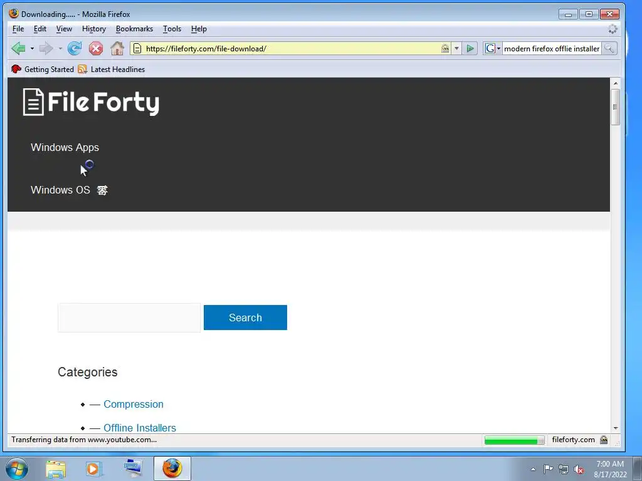Click the page icon in the address bar
642x481 pixels.
[x=137, y=49]
